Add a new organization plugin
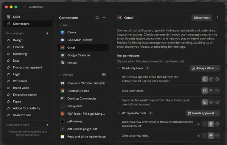The image size is (227, 145). [47, 125]
